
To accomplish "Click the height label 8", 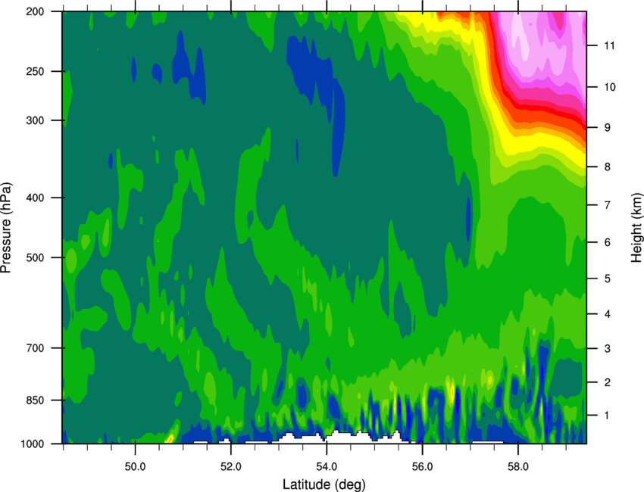I will pyautogui.click(x=607, y=167).
